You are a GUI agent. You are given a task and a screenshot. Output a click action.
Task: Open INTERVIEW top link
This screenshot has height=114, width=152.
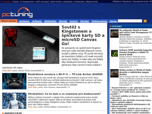(x=79, y=2)
